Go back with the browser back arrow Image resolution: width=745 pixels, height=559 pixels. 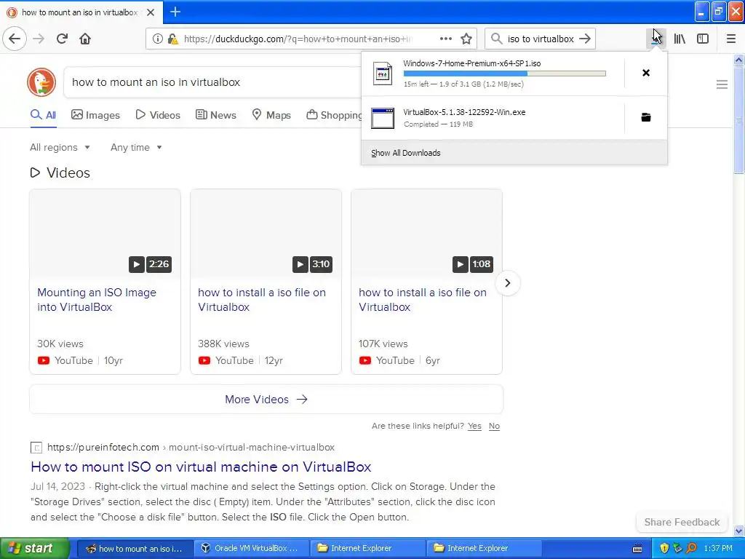15,39
